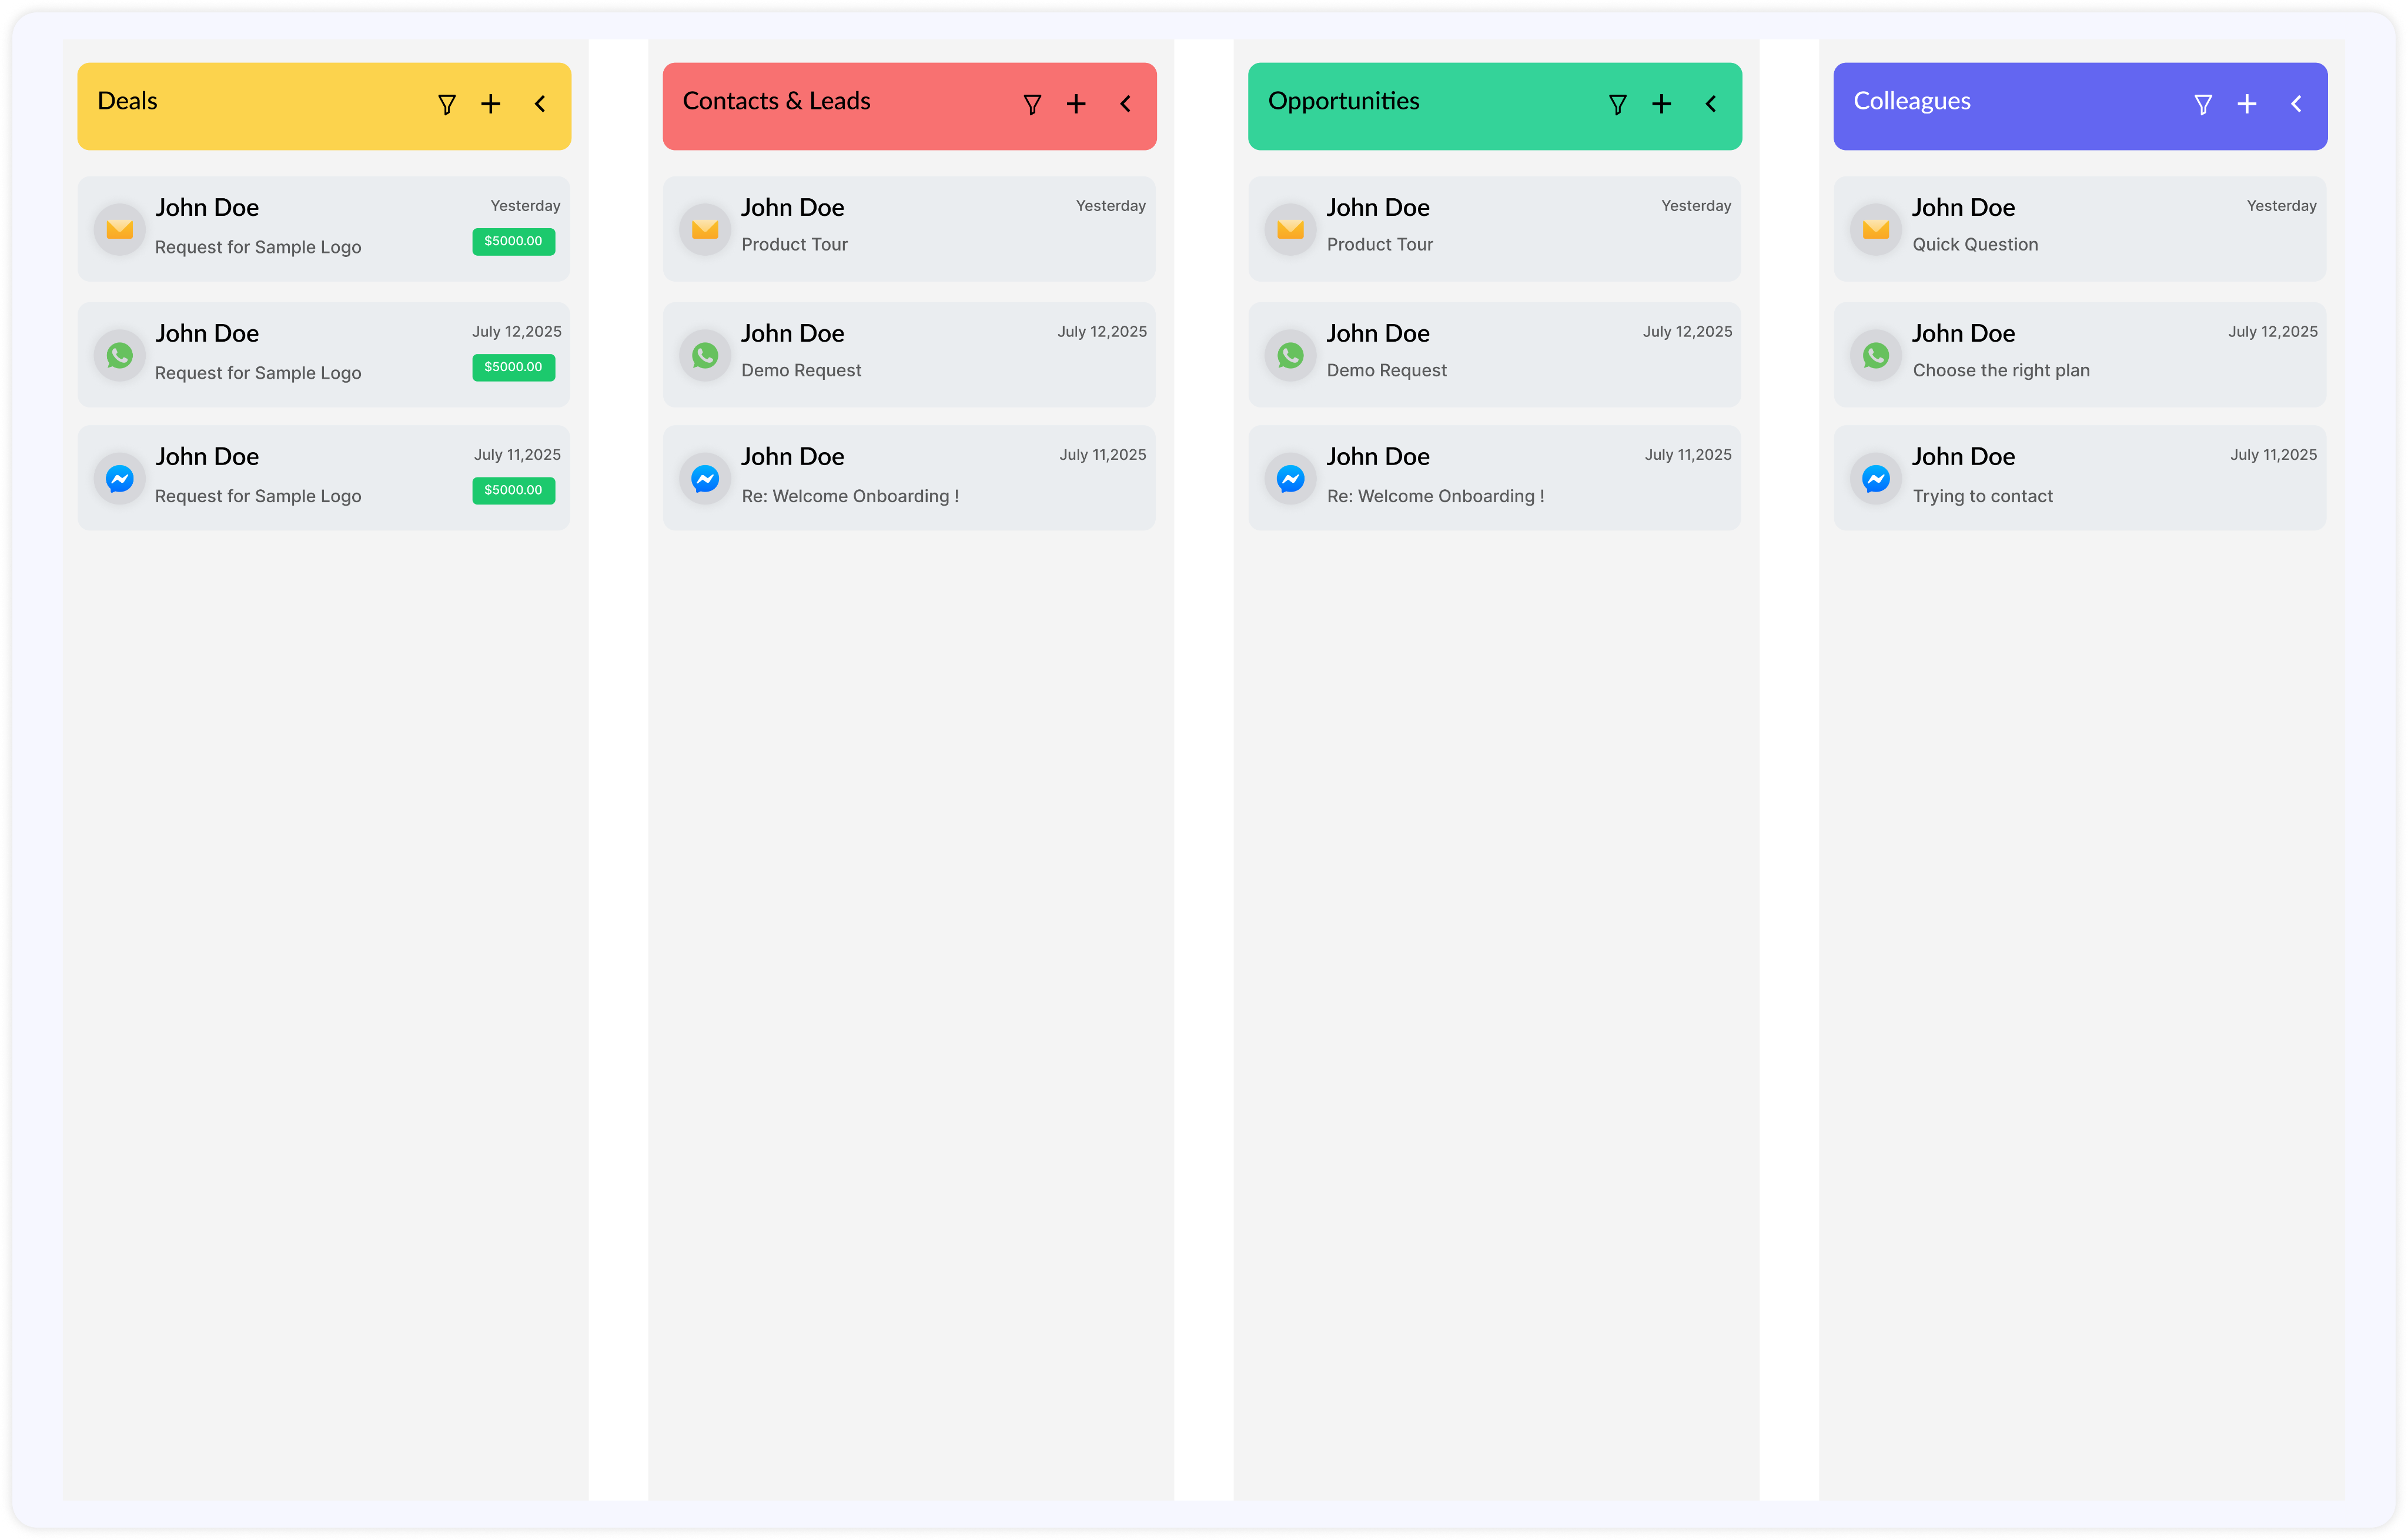Viewport: 2408px width, 1540px height.
Task: Collapse the Colleagues column
Action: 2296,104
